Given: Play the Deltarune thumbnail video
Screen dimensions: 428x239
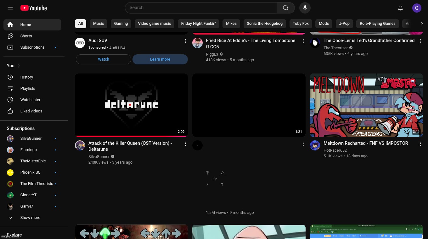Looking at the screenshot, I should (131, 105).
